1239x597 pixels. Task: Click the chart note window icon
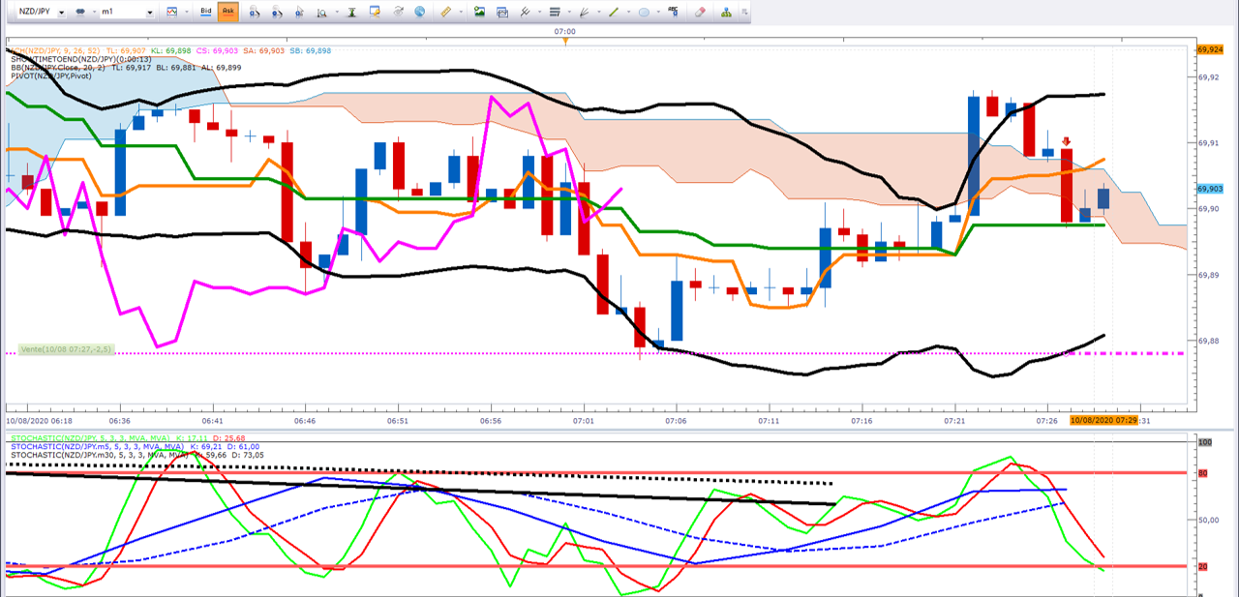point(374,12)
